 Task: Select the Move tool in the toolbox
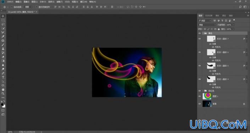(x=3, y=16)
